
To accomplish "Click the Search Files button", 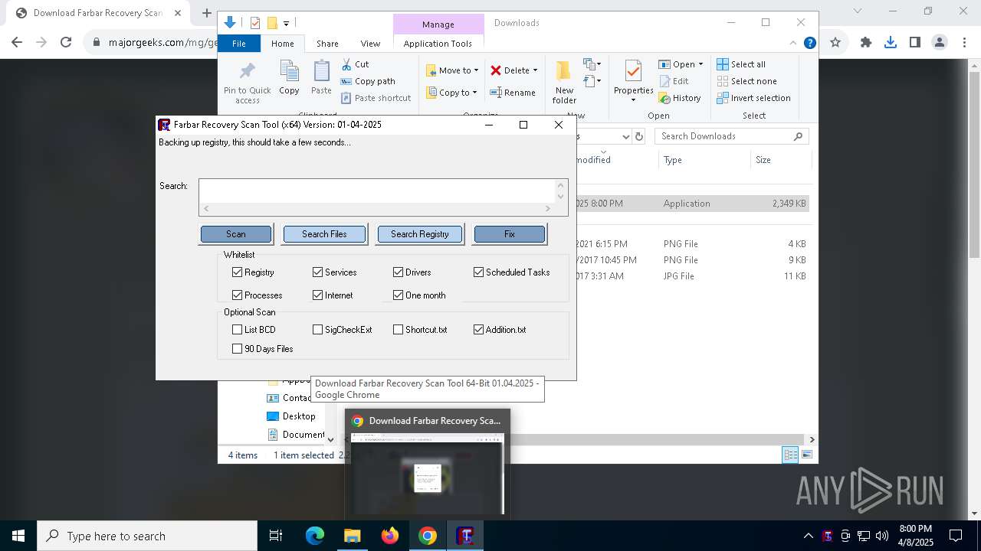I will (324, 234).
